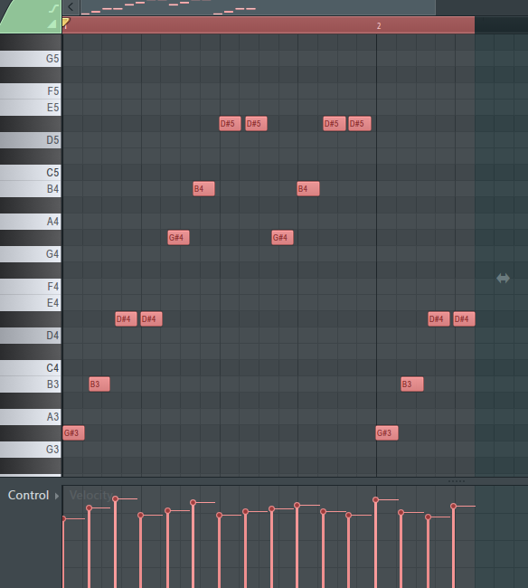Click the dotted divider handle above velocity panel
This screenshot has height=588, width=528.
click(x=456, y=481)
